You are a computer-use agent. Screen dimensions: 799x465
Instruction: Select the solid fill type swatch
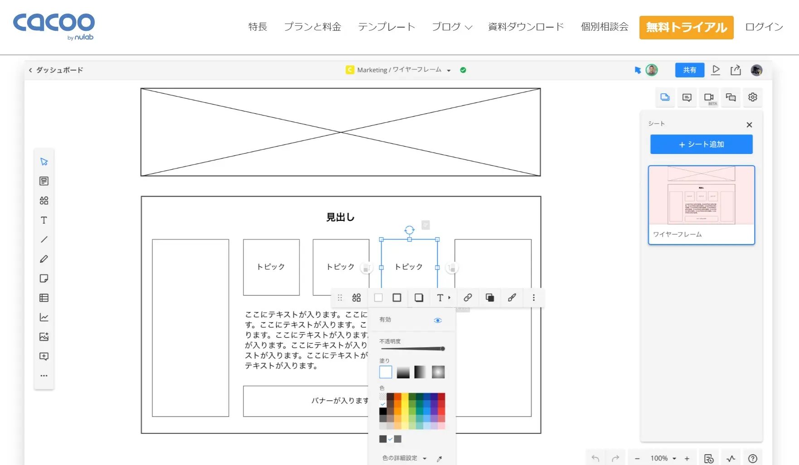click(385, 372)
